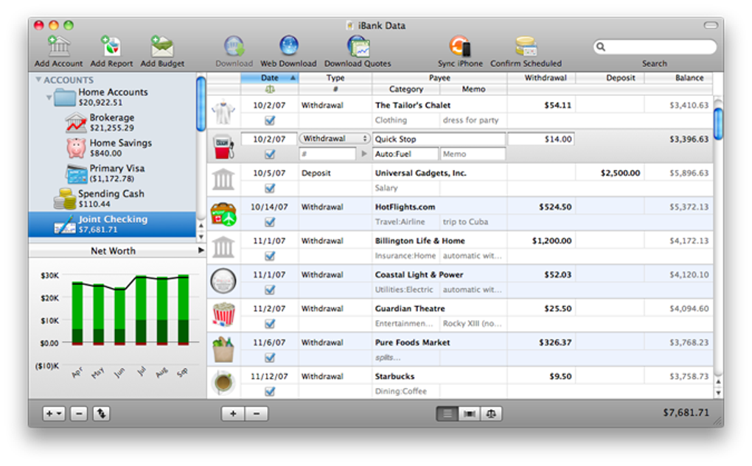Collapse the Home Accounts group triangle
This screenshot has width=752, height=466.
click(49, 97)
